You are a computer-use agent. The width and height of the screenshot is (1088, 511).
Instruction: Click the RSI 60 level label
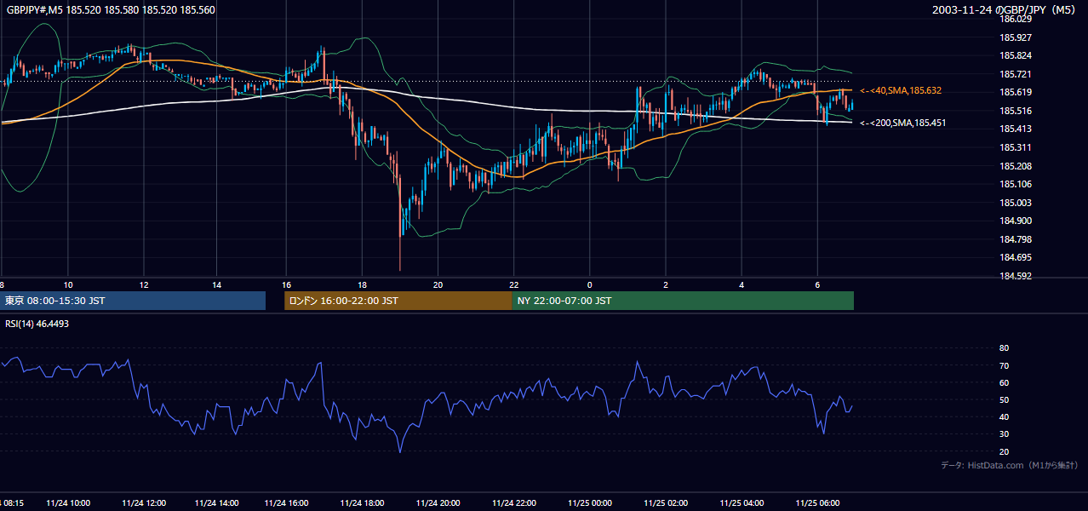[1005, 382]
